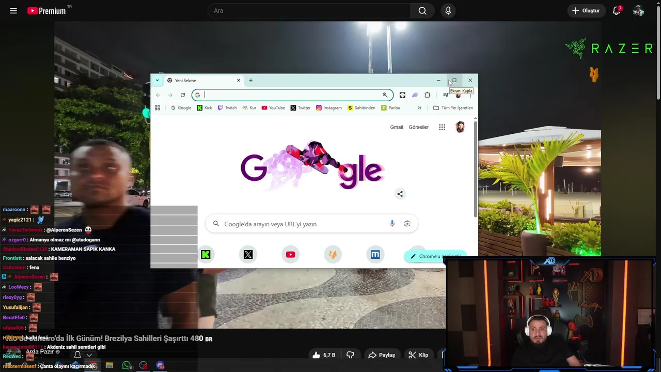Click the YouTube search magnifier button
This screenshot has width=661, height=372.
(x=422, y=11)
